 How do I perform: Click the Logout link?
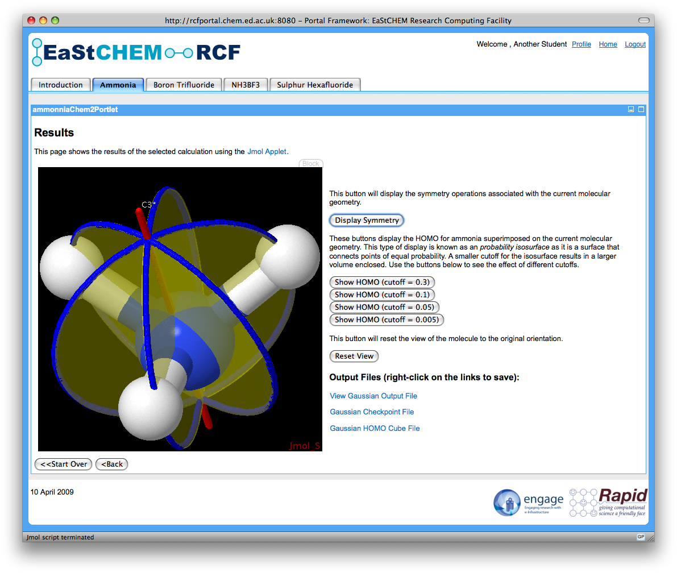[x=635, y=44]
